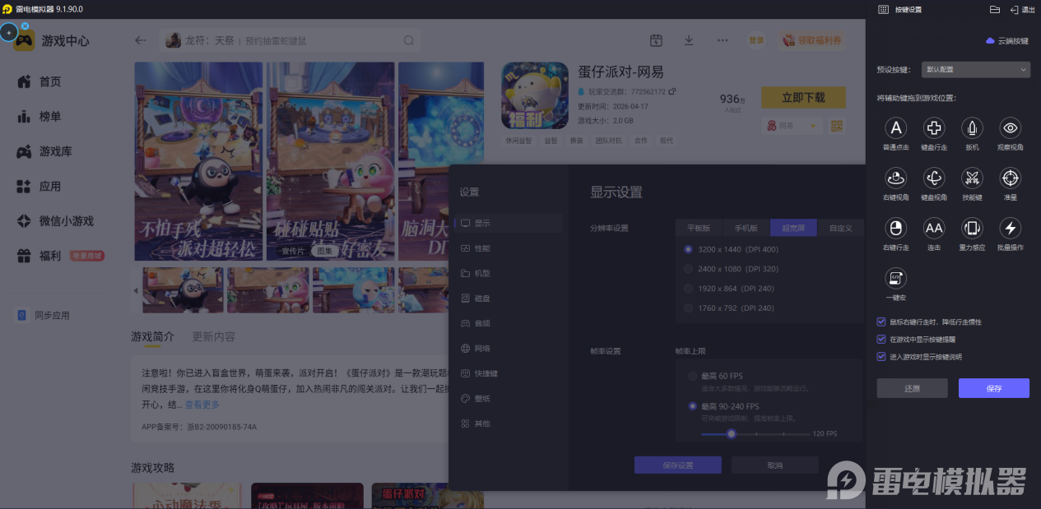Select the 一键宏 macro key icon
Viewport: 1041px width, 509px height.
click(895, 278)
